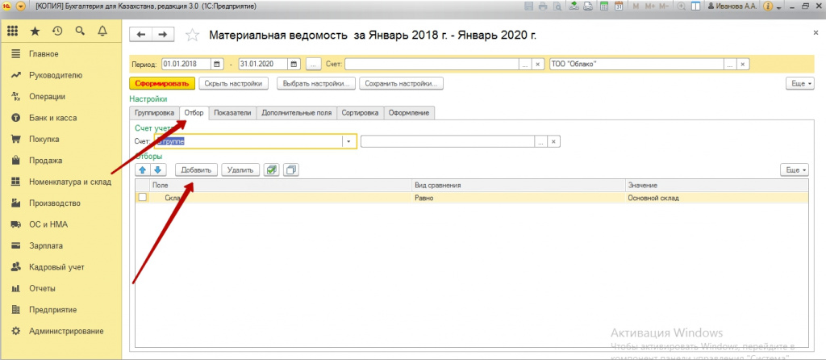The image size is (826, 360).
Task: Click Удалить filter button
Action: (x=240, y=170)
